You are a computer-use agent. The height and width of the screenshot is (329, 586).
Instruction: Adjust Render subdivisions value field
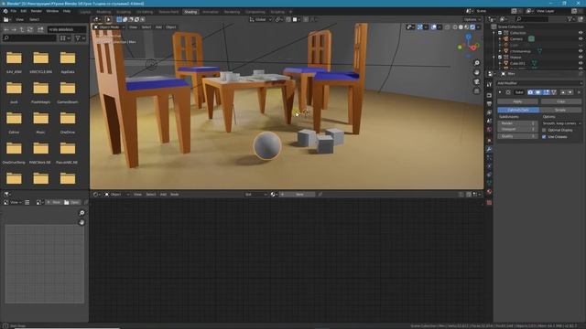517,123
